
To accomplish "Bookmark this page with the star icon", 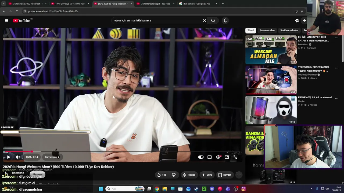I will coord(302,11).
